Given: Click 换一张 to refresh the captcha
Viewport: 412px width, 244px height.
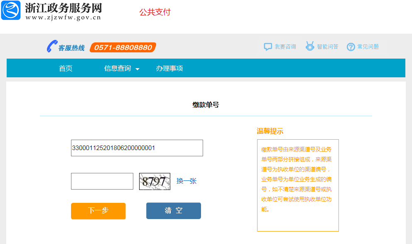Looking at the screenshot, I should pyautogui.click(x=186, y=181).
